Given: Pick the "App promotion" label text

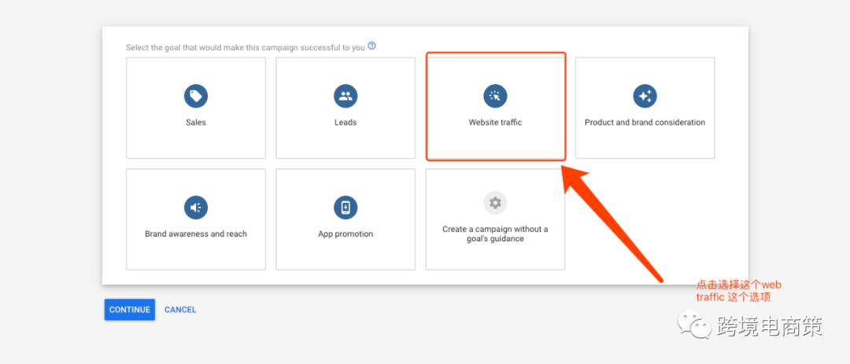Looking at the screenshot, I should 346,234.
